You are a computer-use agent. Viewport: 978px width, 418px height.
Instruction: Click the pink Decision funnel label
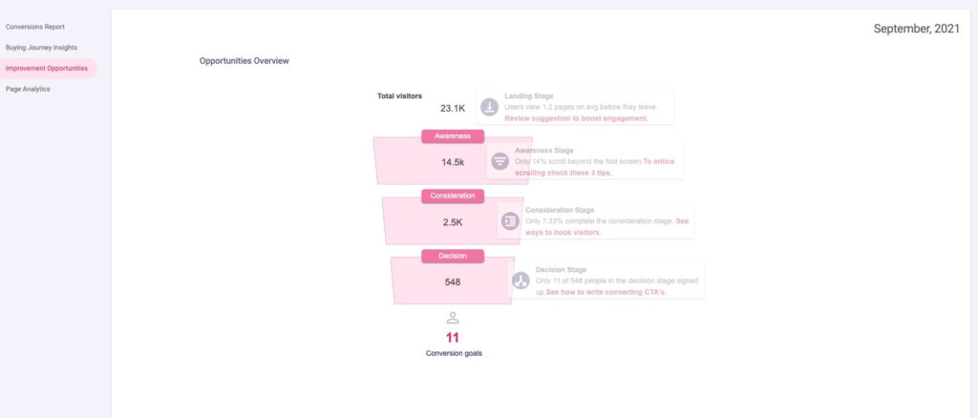click(x=453, y=256)
